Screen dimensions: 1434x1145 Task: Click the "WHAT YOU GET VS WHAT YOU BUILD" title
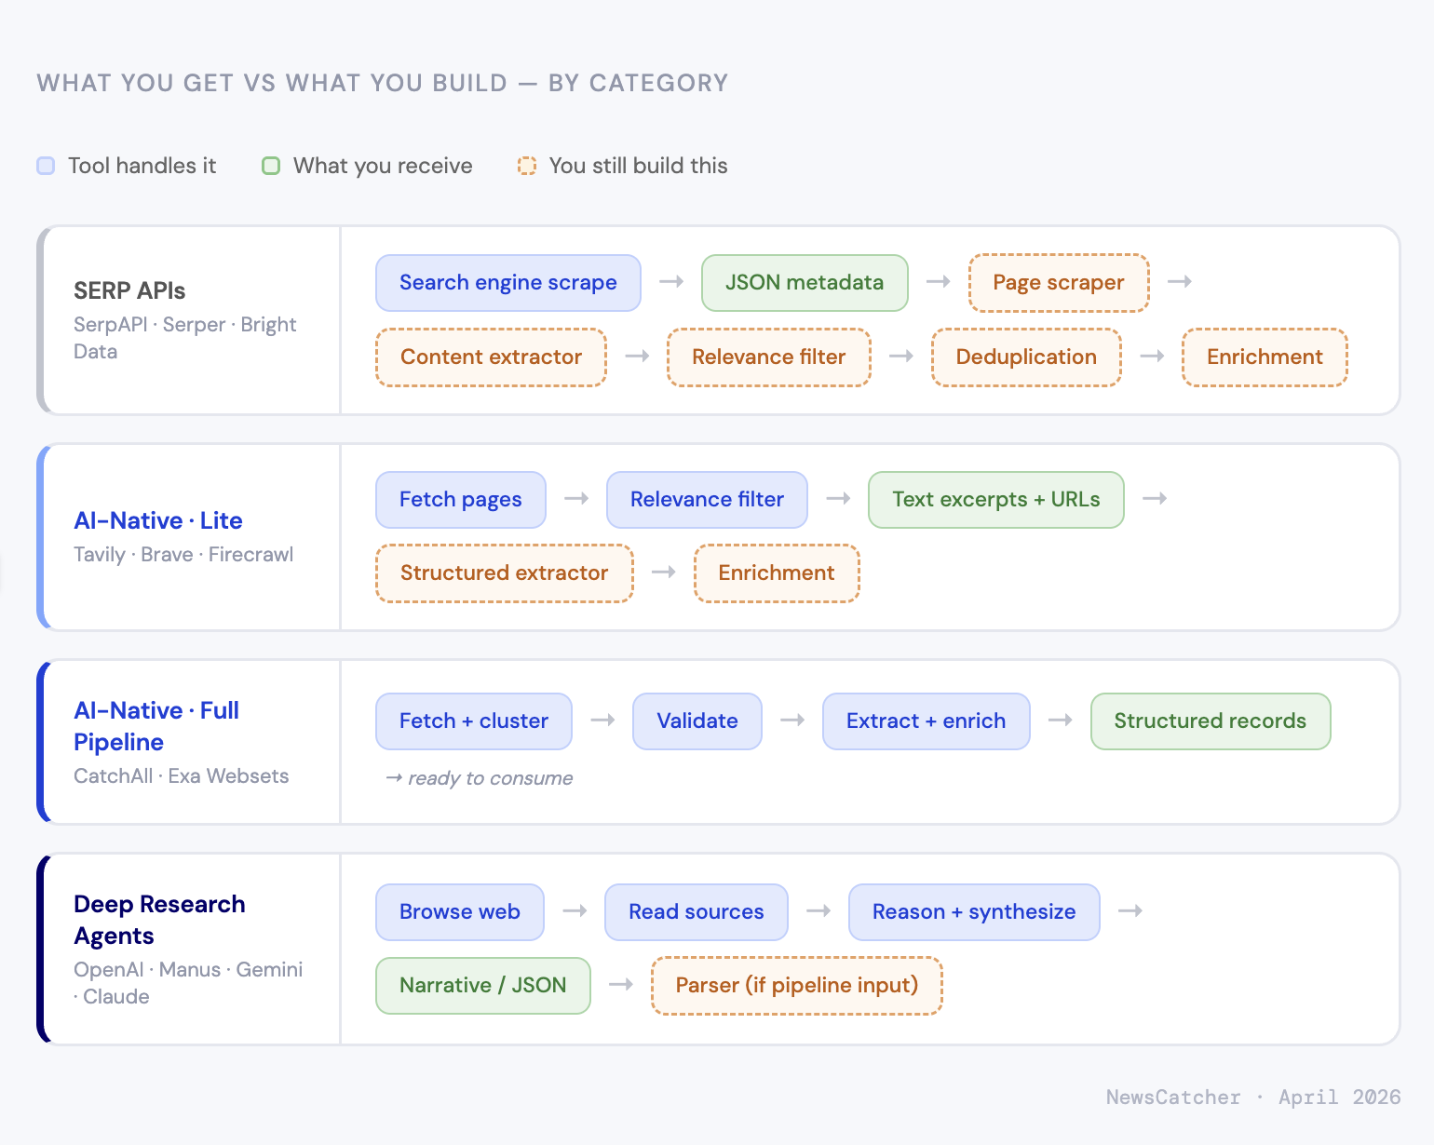pyautogui.click(x=272, y=83)
